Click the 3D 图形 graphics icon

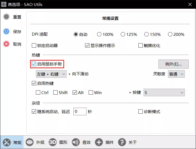coord(53,142)
